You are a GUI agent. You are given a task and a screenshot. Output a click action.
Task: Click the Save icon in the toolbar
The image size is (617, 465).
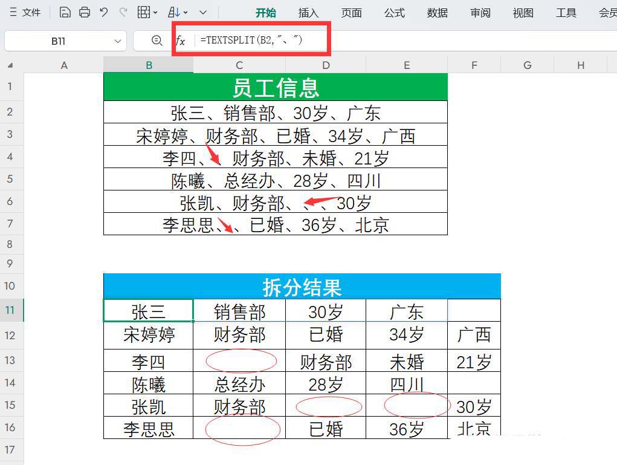[65, 12]
